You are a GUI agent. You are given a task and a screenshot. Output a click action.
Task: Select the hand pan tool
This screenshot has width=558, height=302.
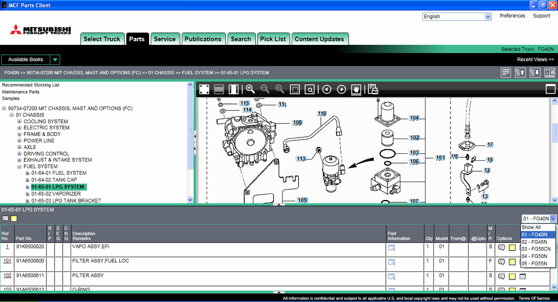click(356, 89)
